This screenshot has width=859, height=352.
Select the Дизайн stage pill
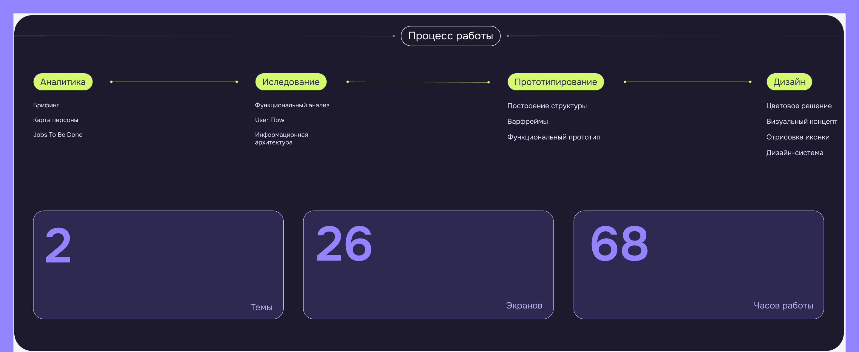click(789, 81)
